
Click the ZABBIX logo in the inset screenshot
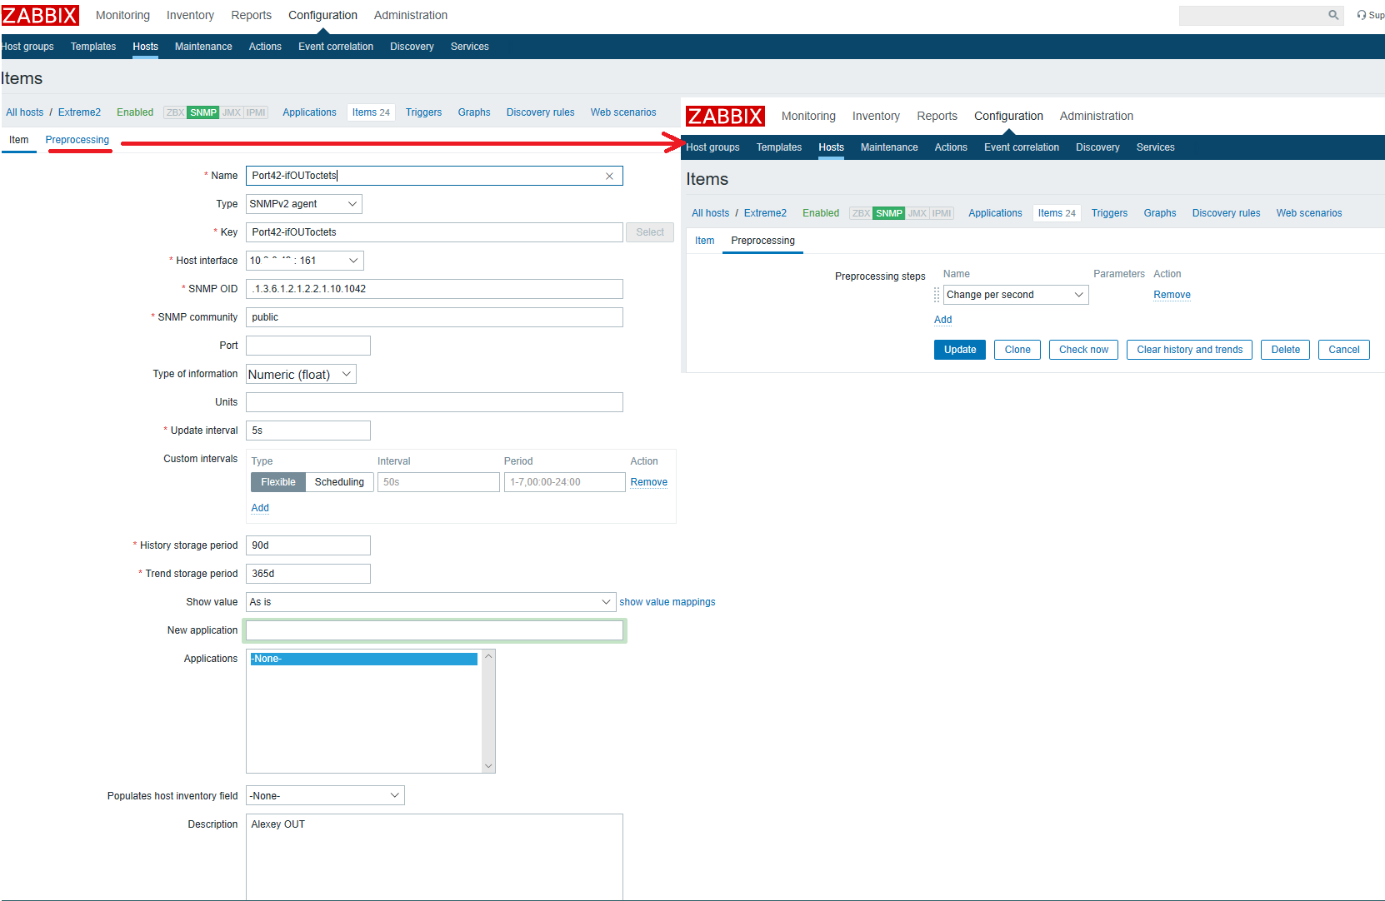tap(725, 116)
